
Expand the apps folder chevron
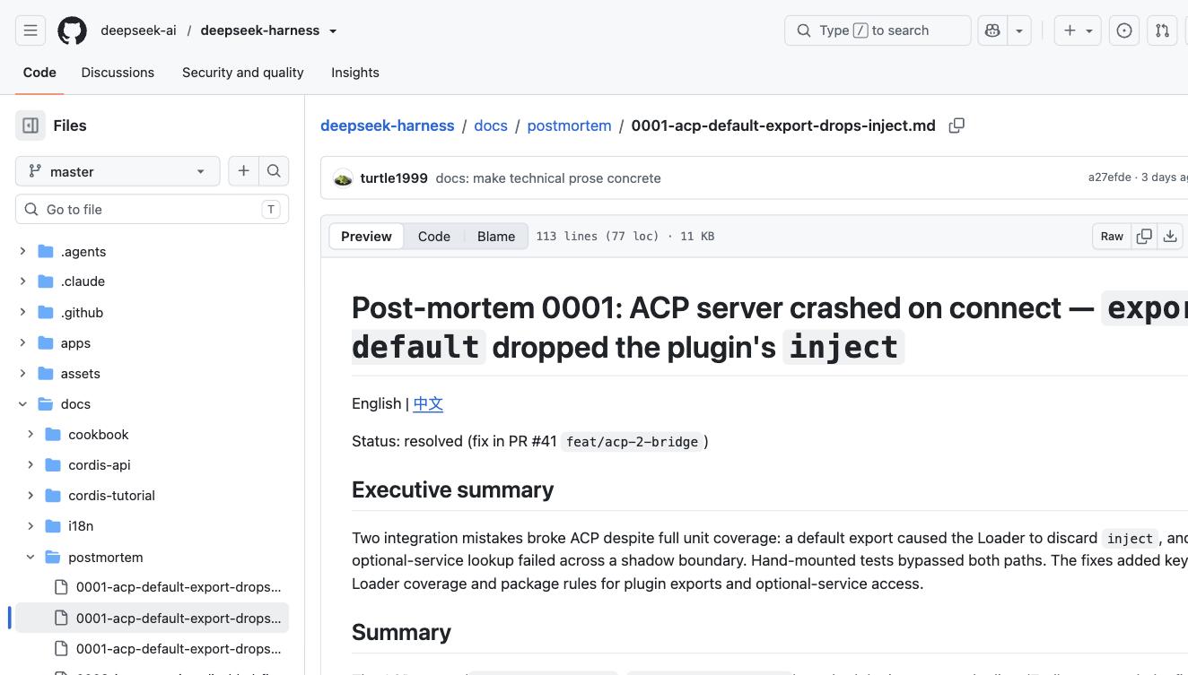(x=22, y=343)
